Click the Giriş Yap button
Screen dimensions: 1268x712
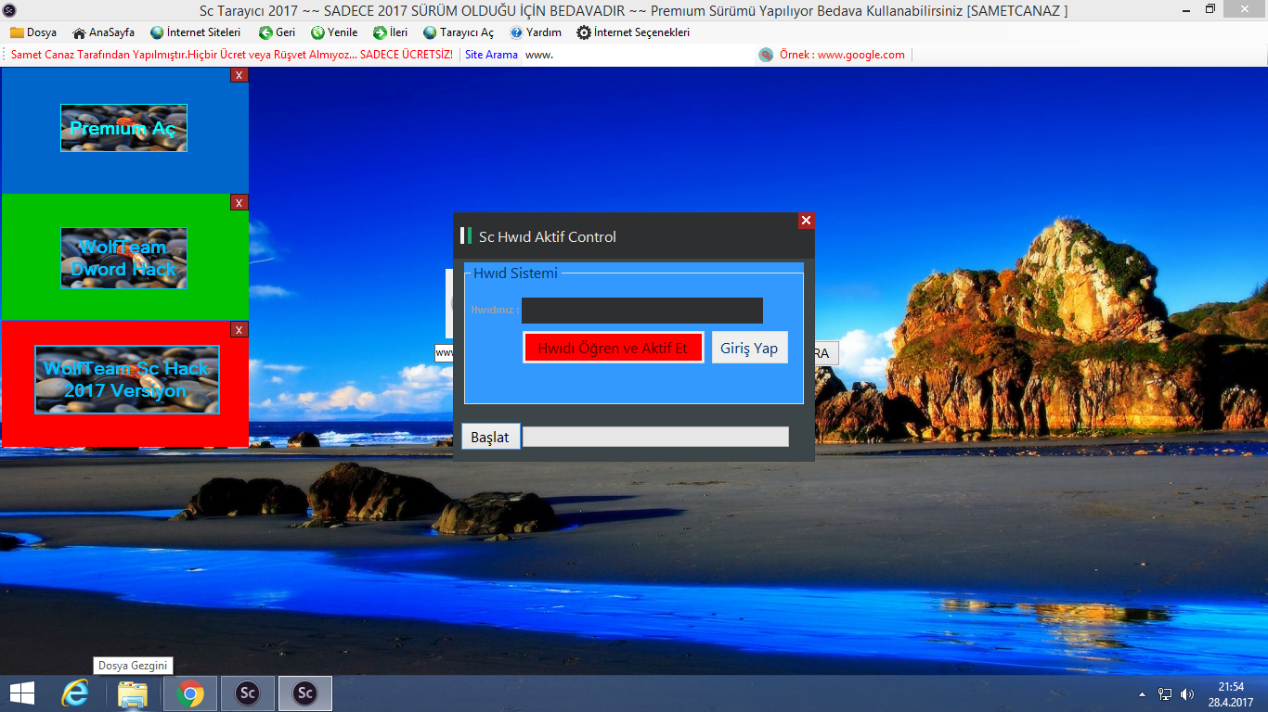(749, 348)
